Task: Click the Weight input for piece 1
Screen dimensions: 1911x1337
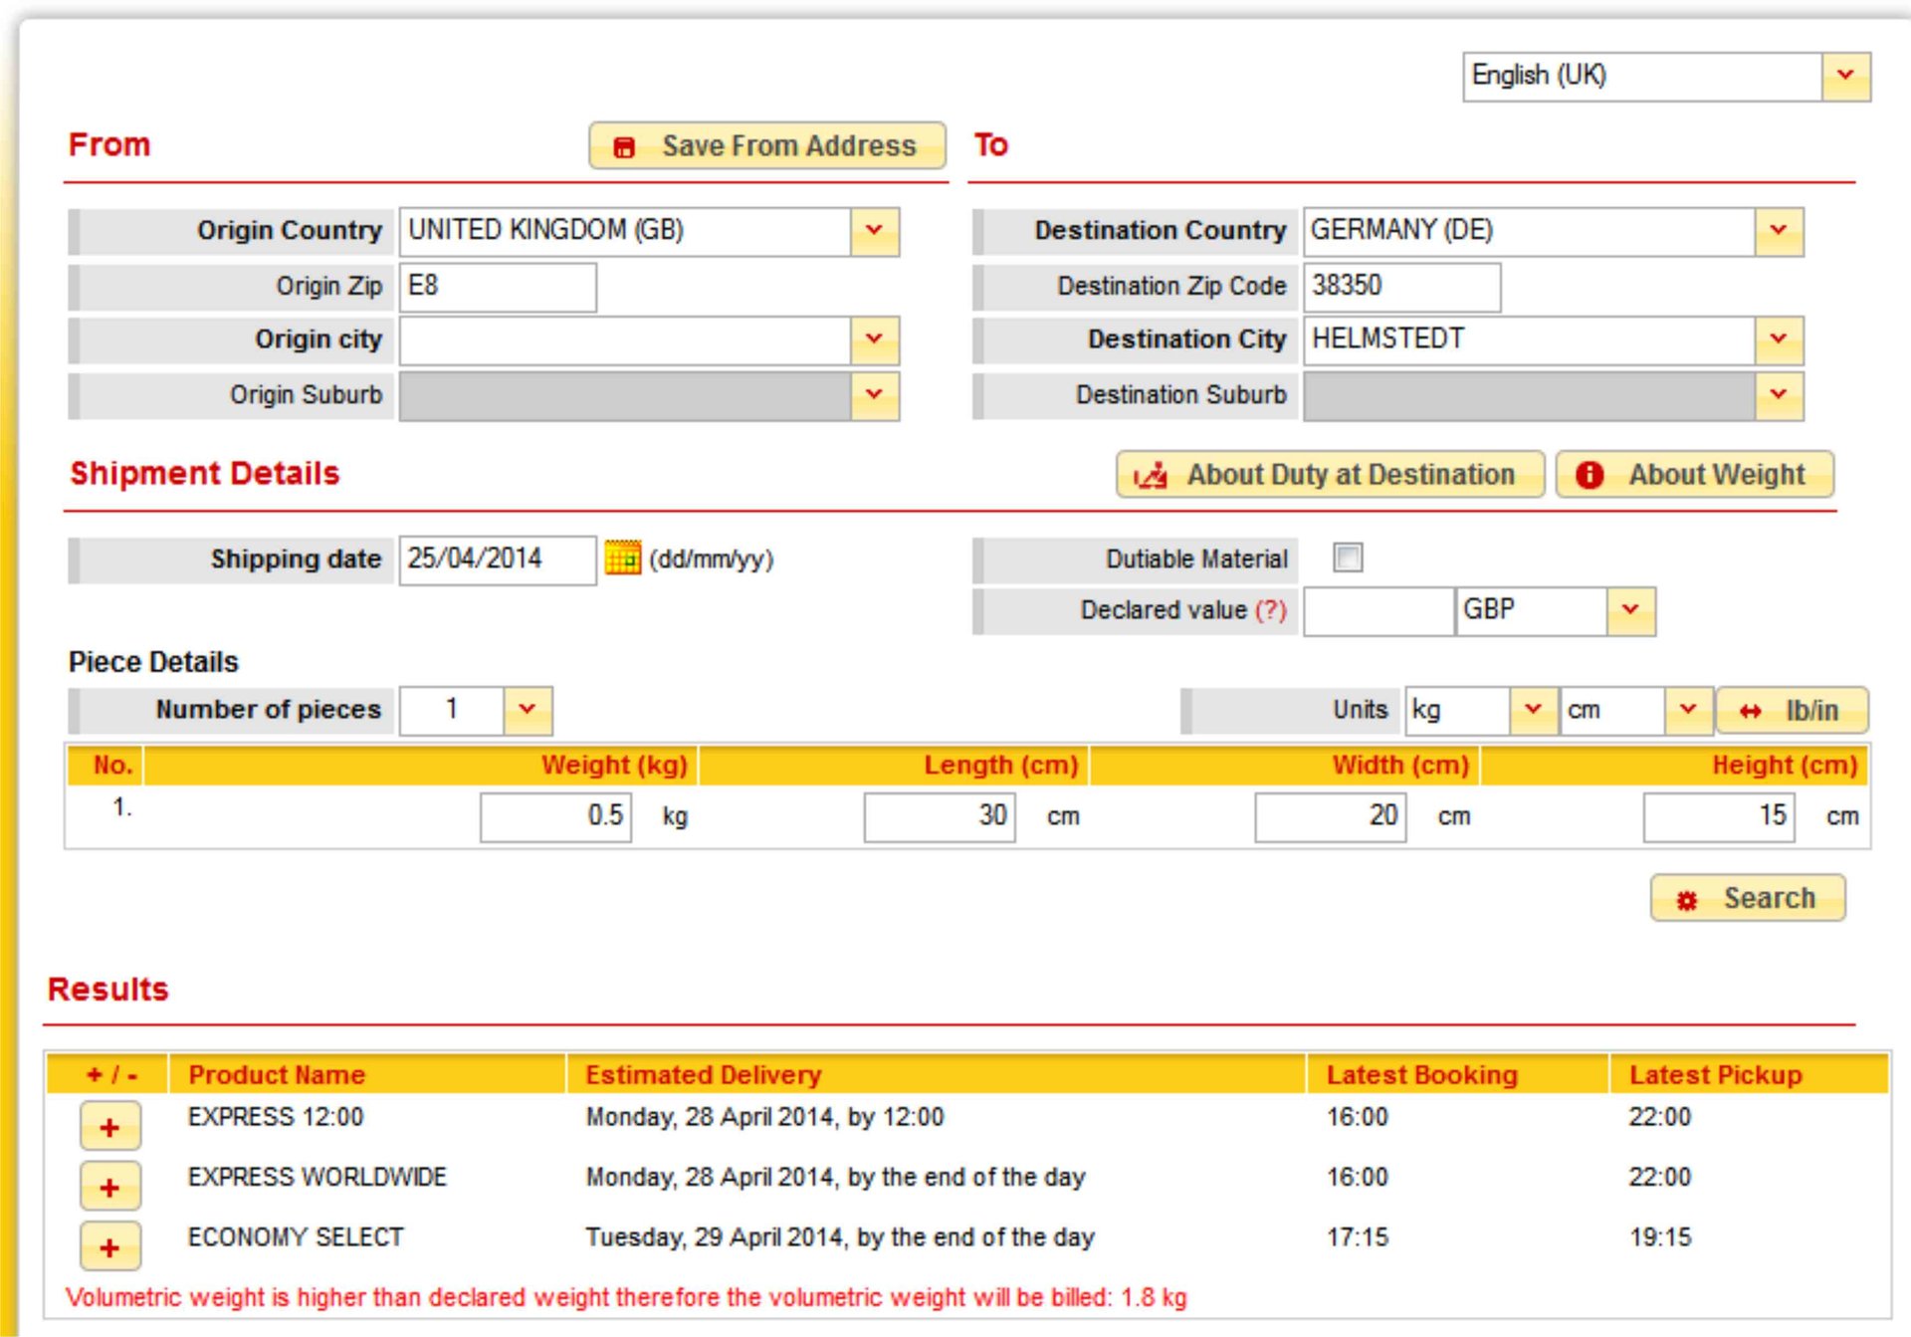Action: pyautogui.click(x=555, y=816)
